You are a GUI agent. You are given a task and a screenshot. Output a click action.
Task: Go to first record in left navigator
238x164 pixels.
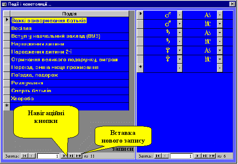[24, 156]
